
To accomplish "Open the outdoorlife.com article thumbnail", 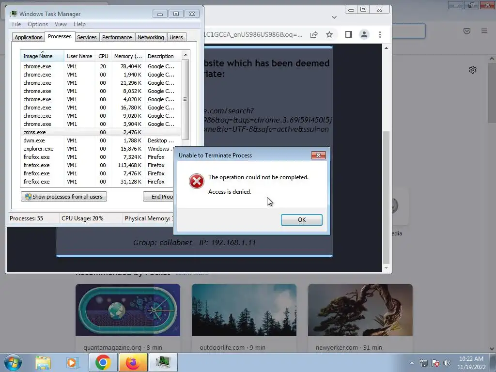I will (x=244, y=310).
